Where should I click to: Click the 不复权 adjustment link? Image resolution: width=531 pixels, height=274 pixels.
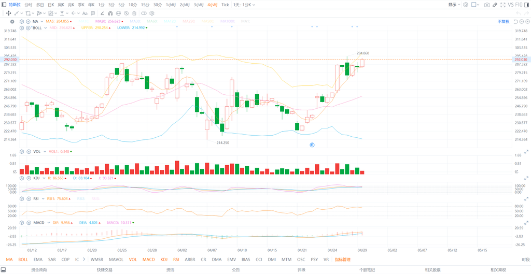pos(503,21)
